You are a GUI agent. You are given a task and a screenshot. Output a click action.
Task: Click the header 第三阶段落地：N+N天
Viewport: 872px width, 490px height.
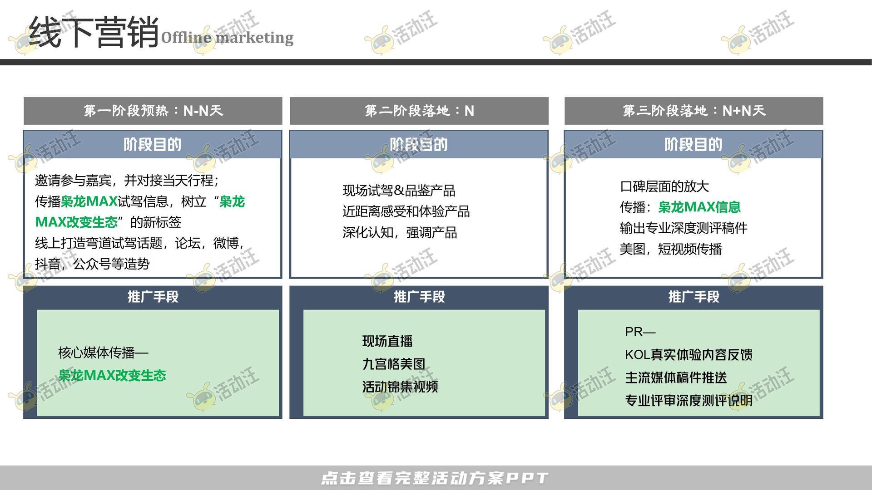(694, 111)
